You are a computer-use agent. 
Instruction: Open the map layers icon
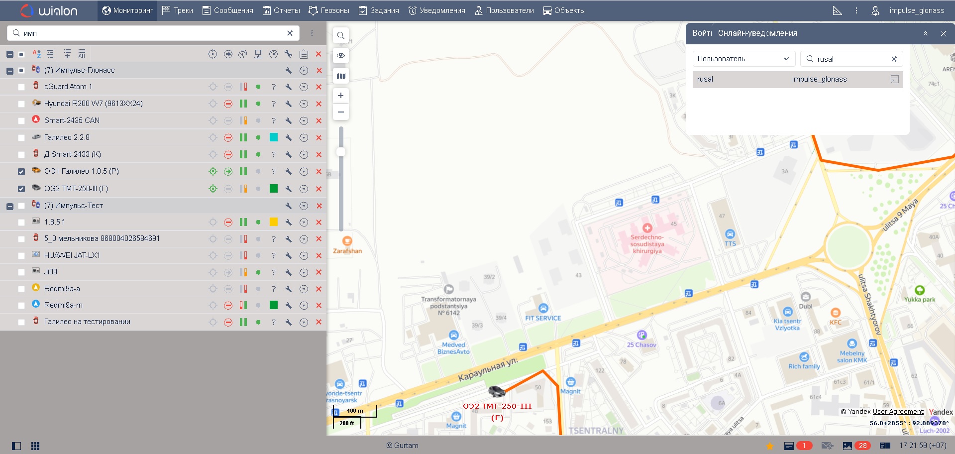click(340, 76)
